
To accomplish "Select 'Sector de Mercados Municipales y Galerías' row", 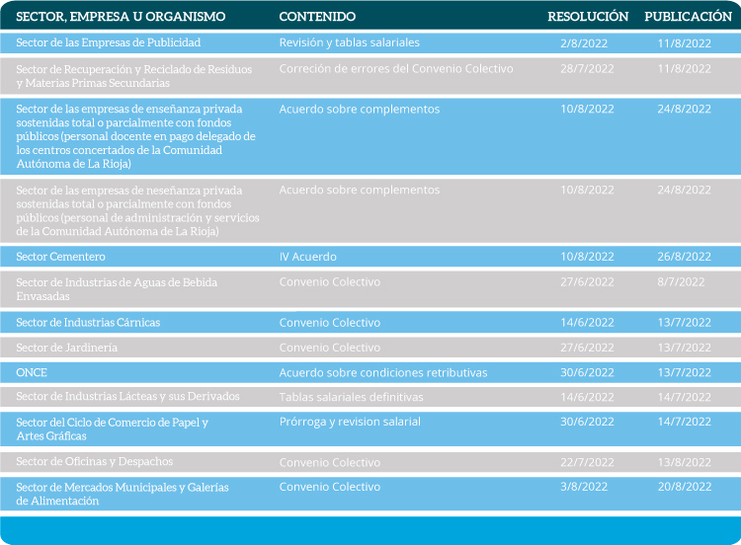I will 370,494.
